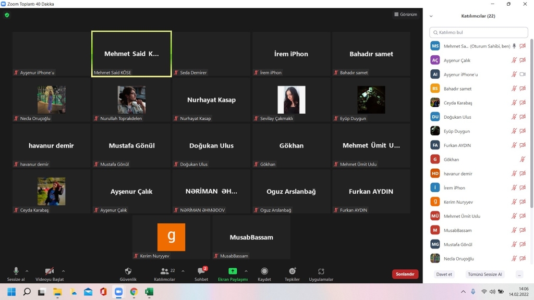Viewport: 534px width, 300px height.
Task: Select Kerim Nuryyev in participant list
Action: pyautogui.click(x=479, y=202)
